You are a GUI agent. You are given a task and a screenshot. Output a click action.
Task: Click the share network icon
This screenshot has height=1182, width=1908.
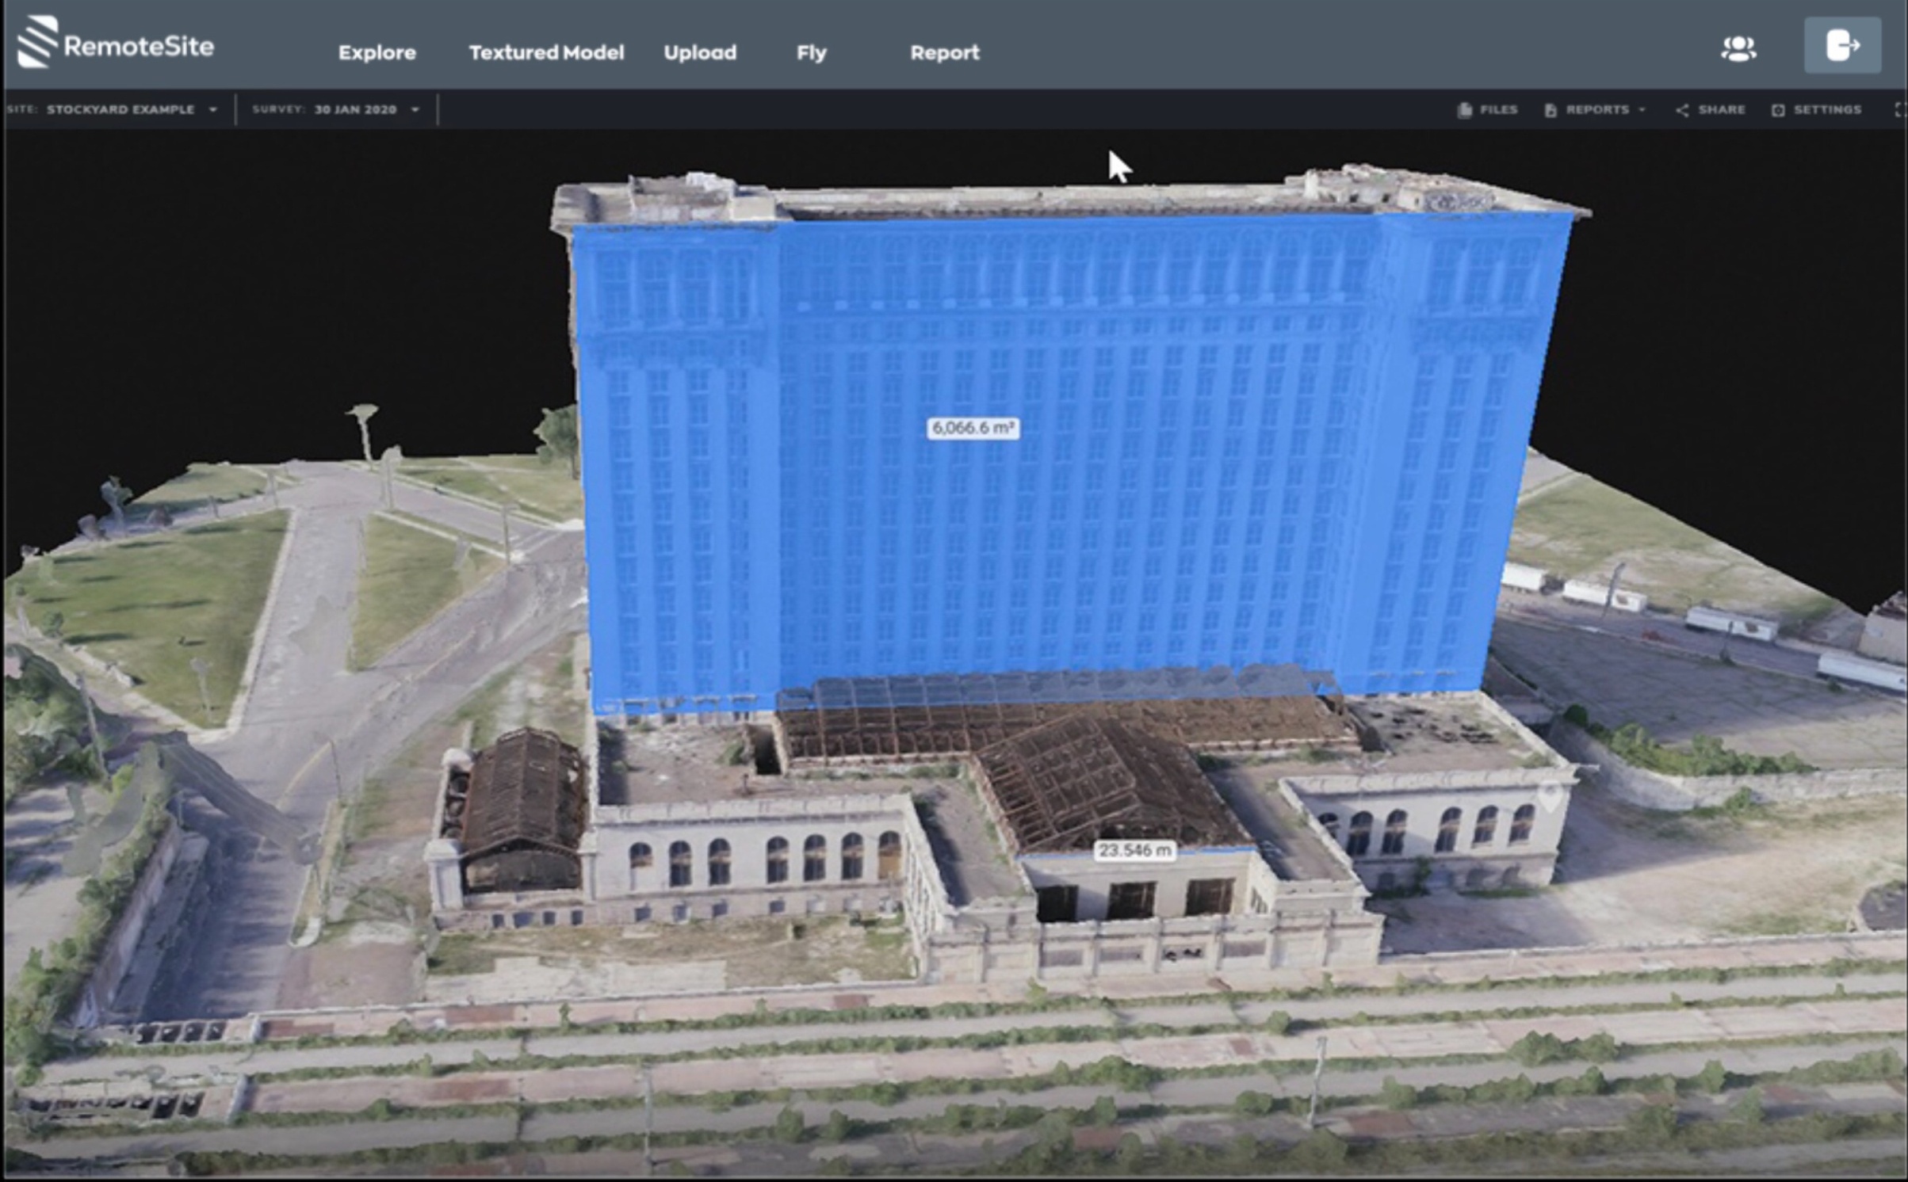[x=1682, y=109]
